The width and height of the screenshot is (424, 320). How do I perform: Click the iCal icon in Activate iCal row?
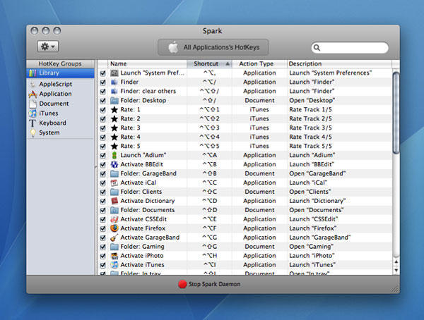114,183
